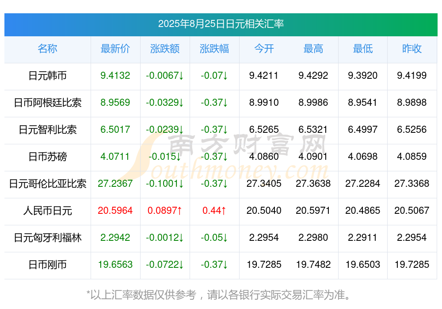Click the red change amount 0.0897↑
The height and width of the screenshot is (309, 442).
coord(165,210)
